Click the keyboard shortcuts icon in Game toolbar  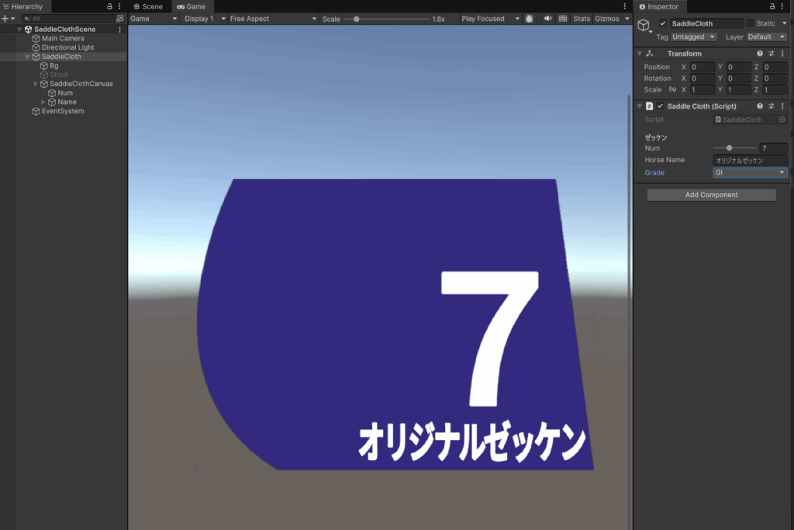tap(563, 19)
